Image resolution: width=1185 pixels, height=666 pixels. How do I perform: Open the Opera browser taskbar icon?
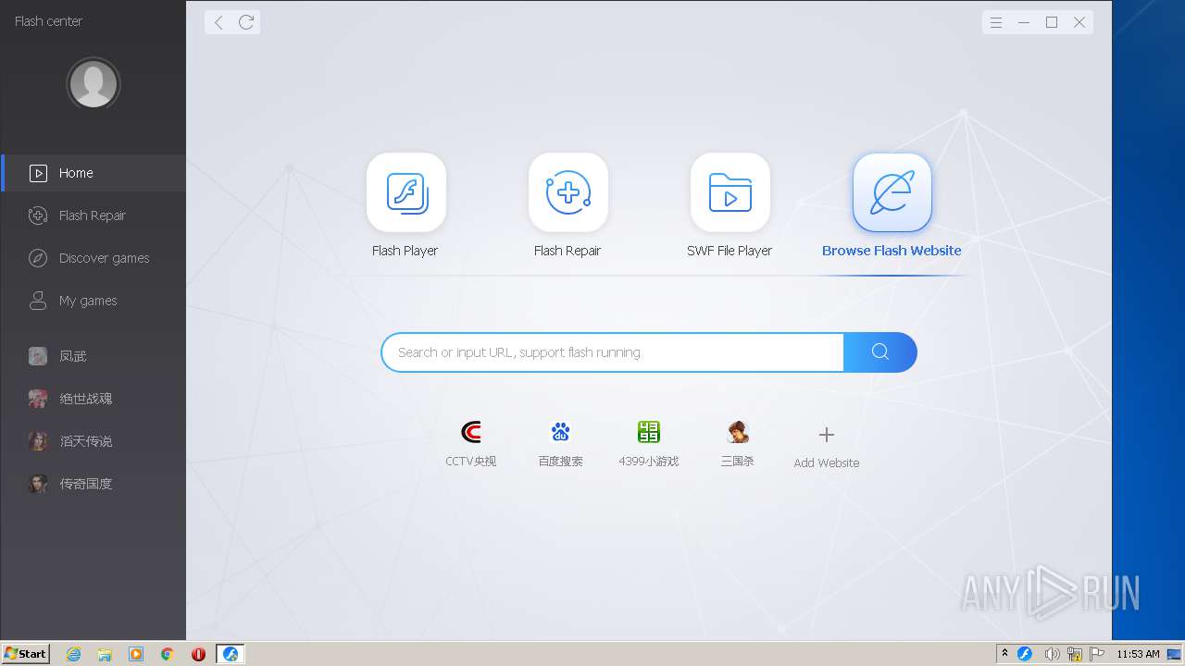click(198, 654)
